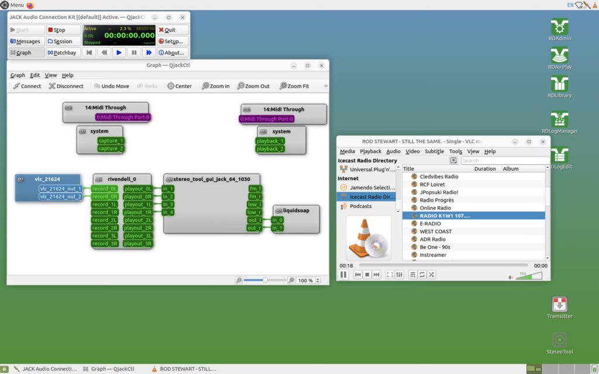Open JACK Setup dialog
599x374 pixels.
click(173, 41)
